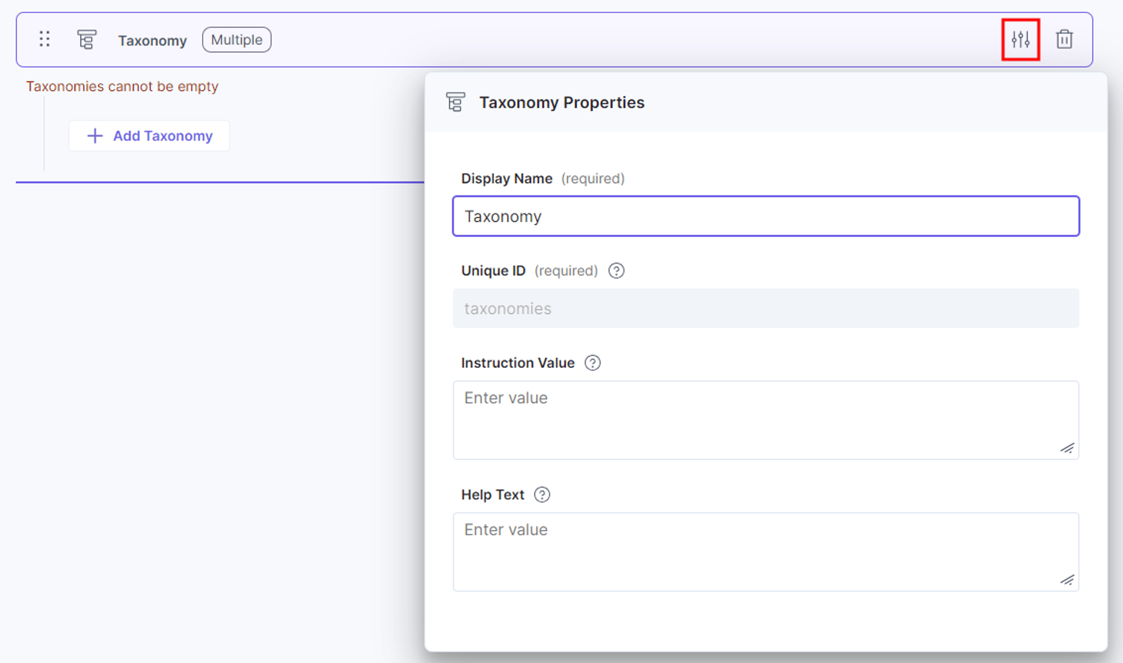
Task: Click the Add Taxonomy button
Action: tap(149, 136)
